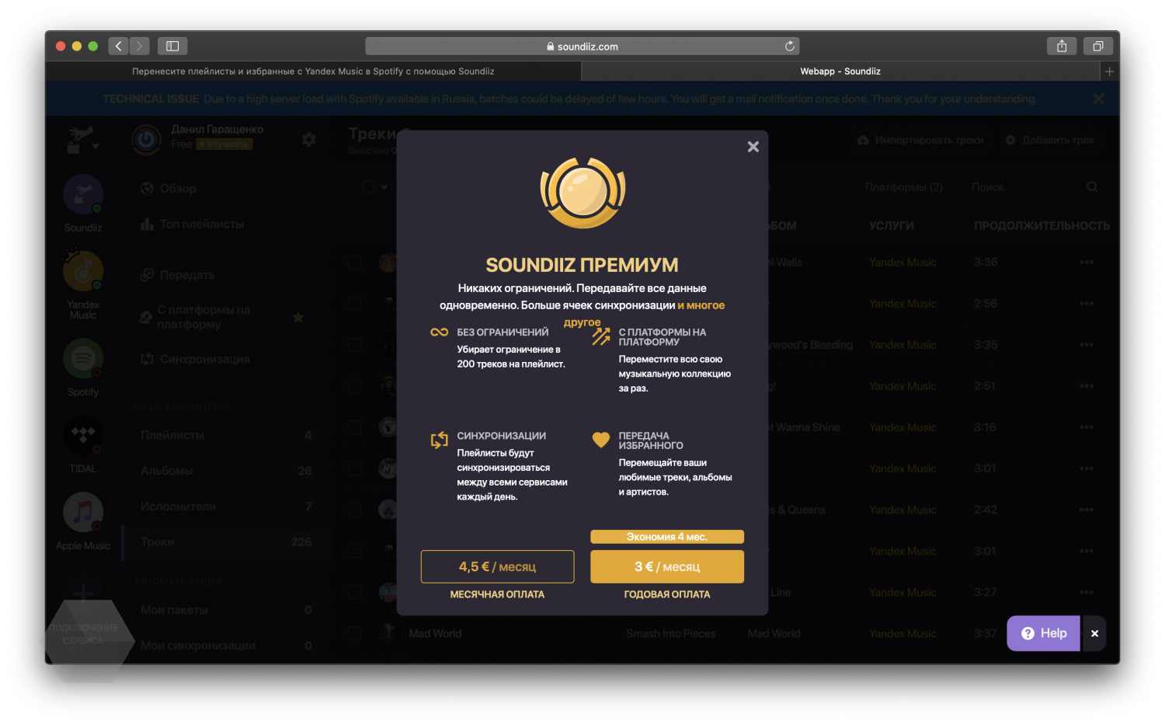Go forward in browser history

pos(140,46)
